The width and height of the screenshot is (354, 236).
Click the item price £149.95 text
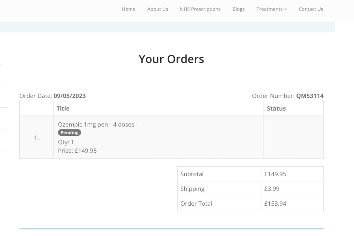[77, 151]
